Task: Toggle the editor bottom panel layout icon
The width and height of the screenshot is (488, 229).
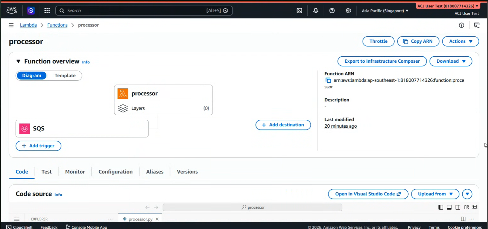Action: (x=449, y=207)
